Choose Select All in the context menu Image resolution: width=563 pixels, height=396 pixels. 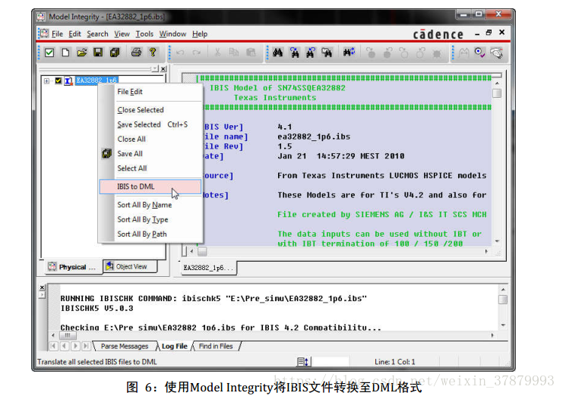pyautogui.click(x=150, y=168)
